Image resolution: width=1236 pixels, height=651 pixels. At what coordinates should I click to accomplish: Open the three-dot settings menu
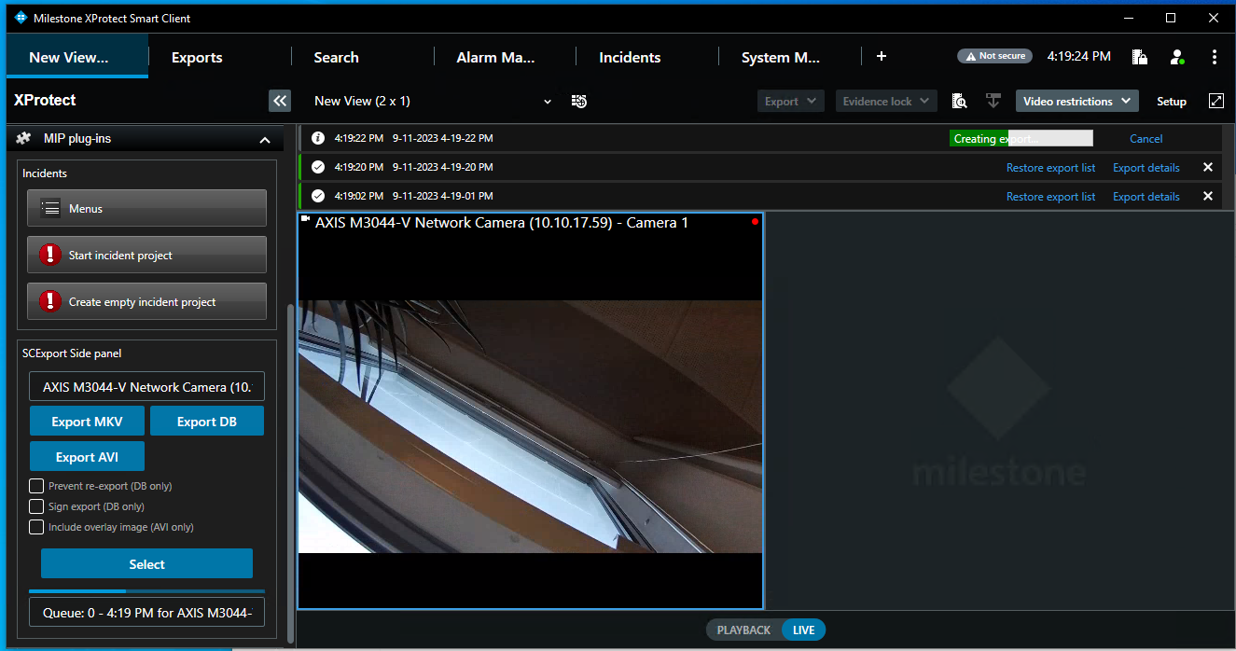(1214, 57)
